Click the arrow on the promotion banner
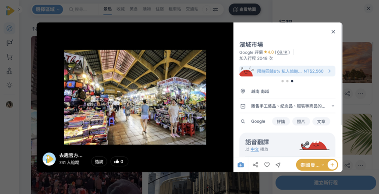379x194 pixels. pos(329,71)
